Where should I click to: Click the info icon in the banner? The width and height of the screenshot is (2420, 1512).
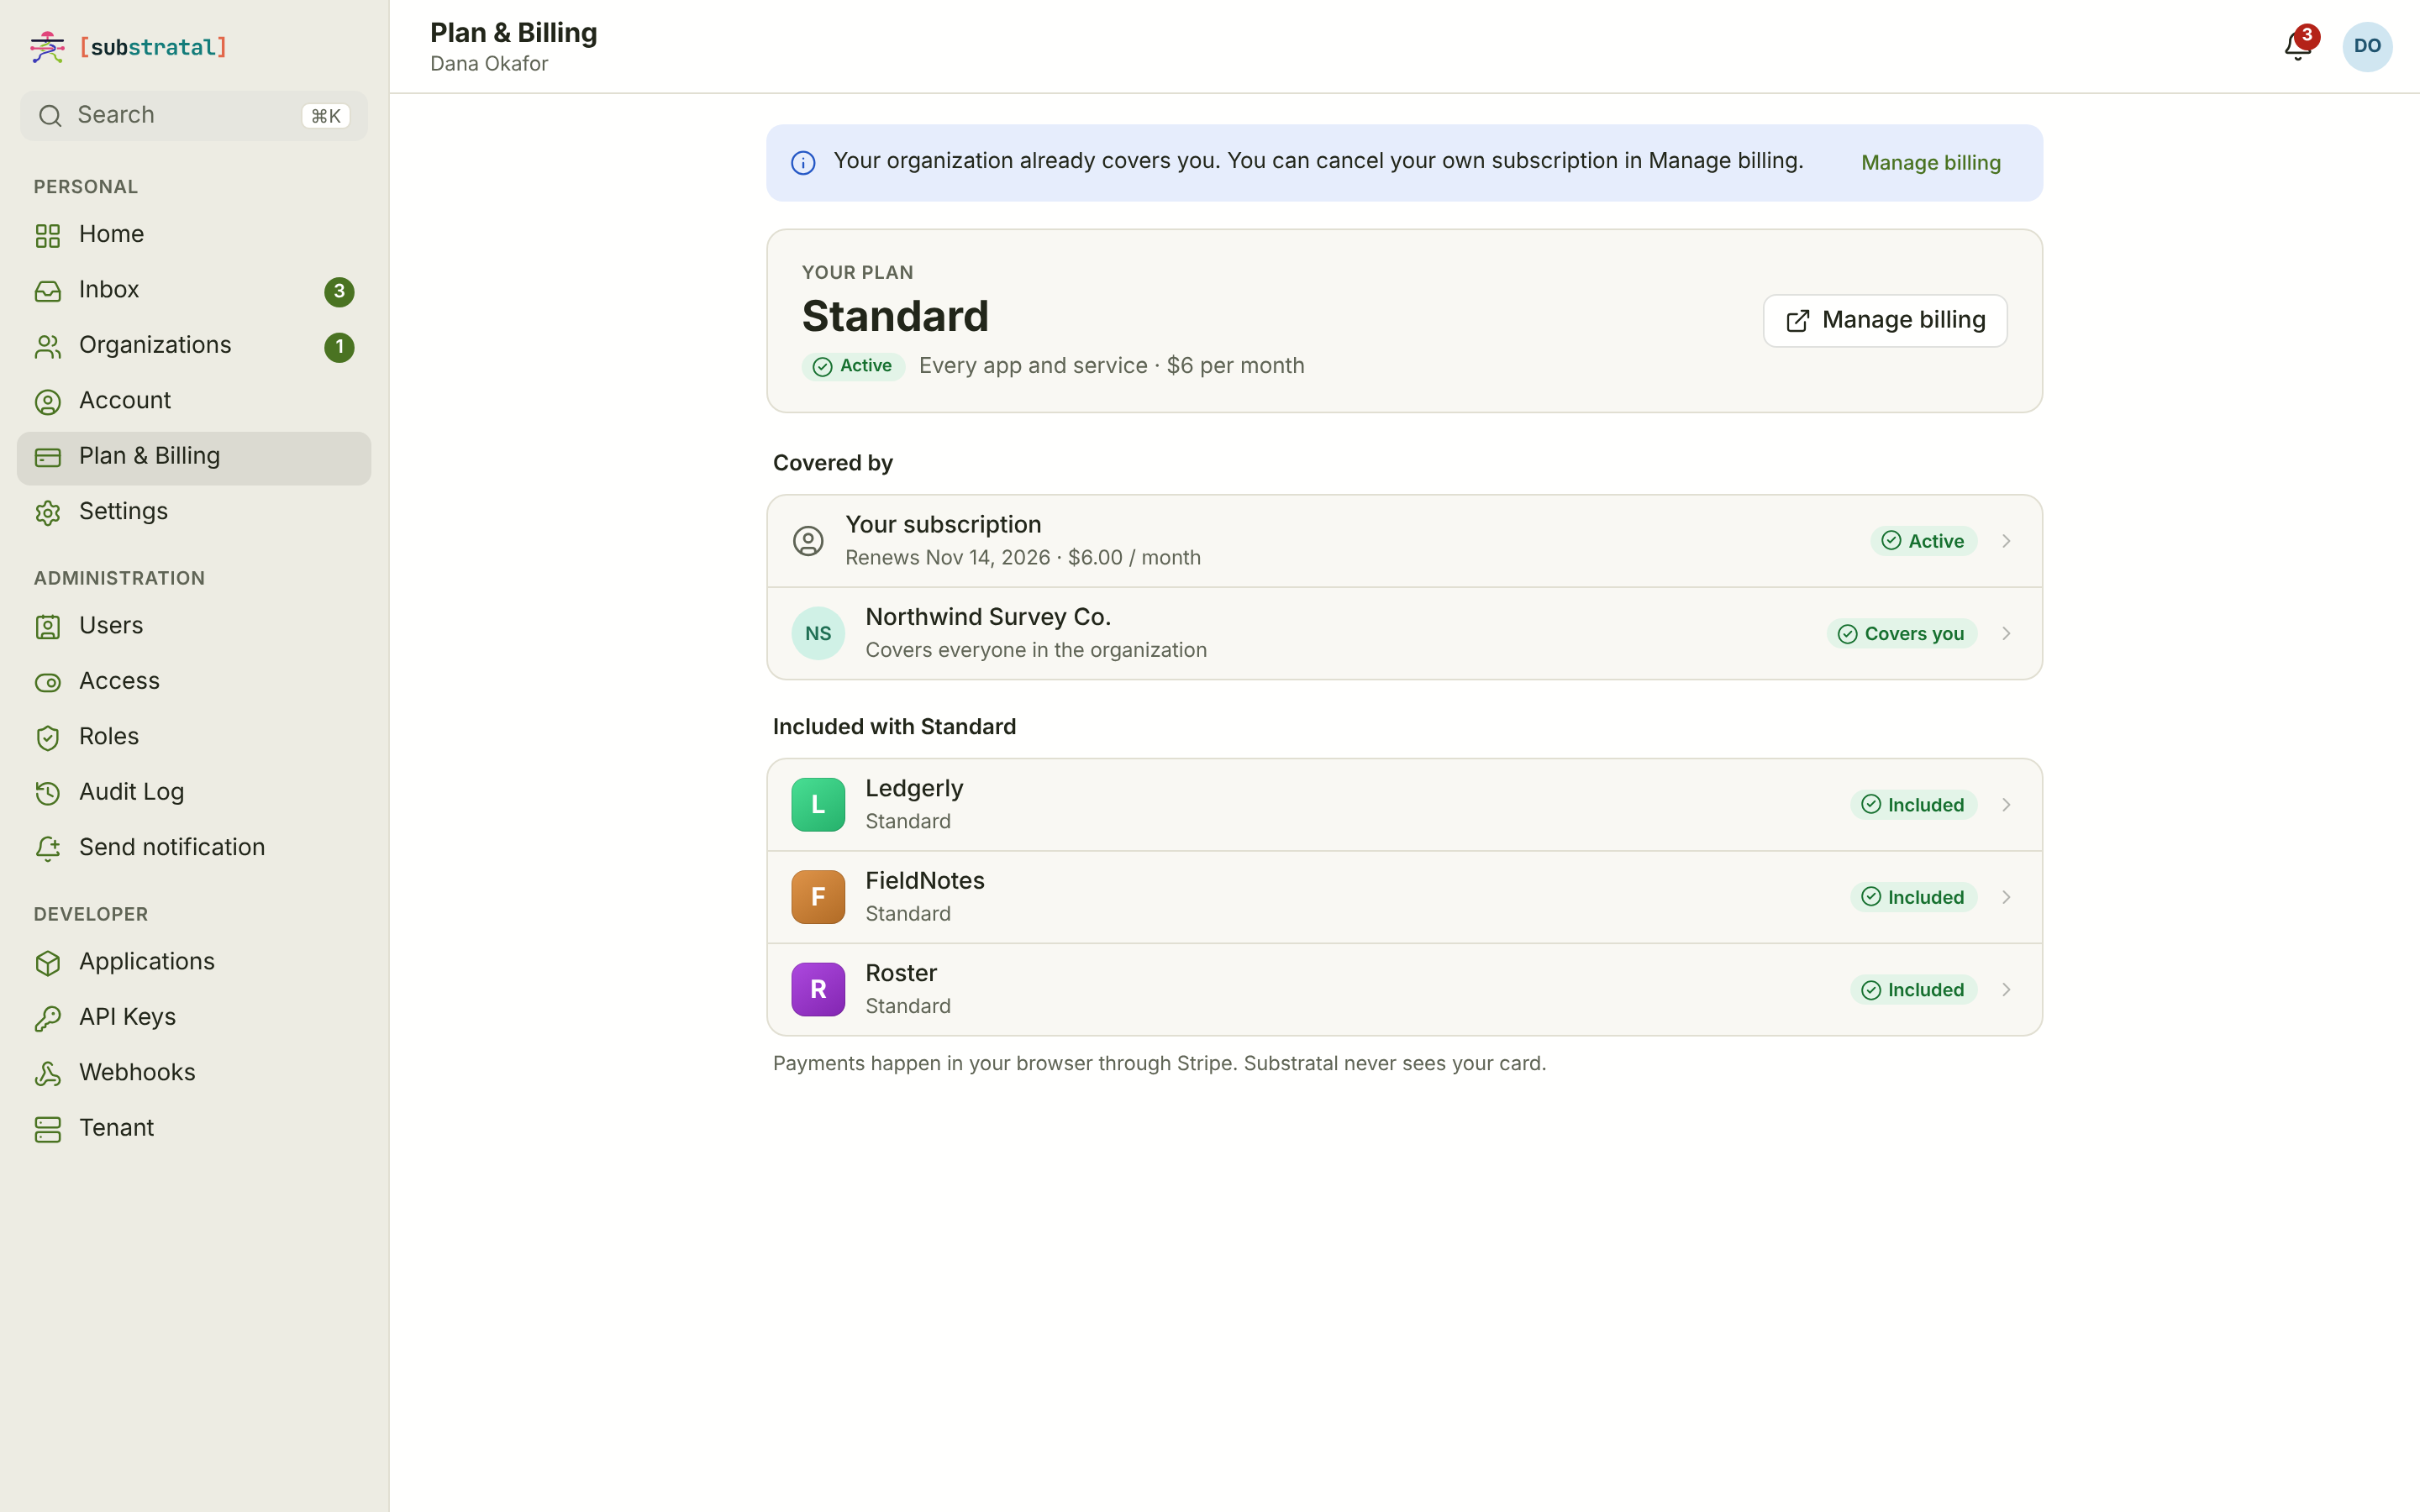(803, 163)
